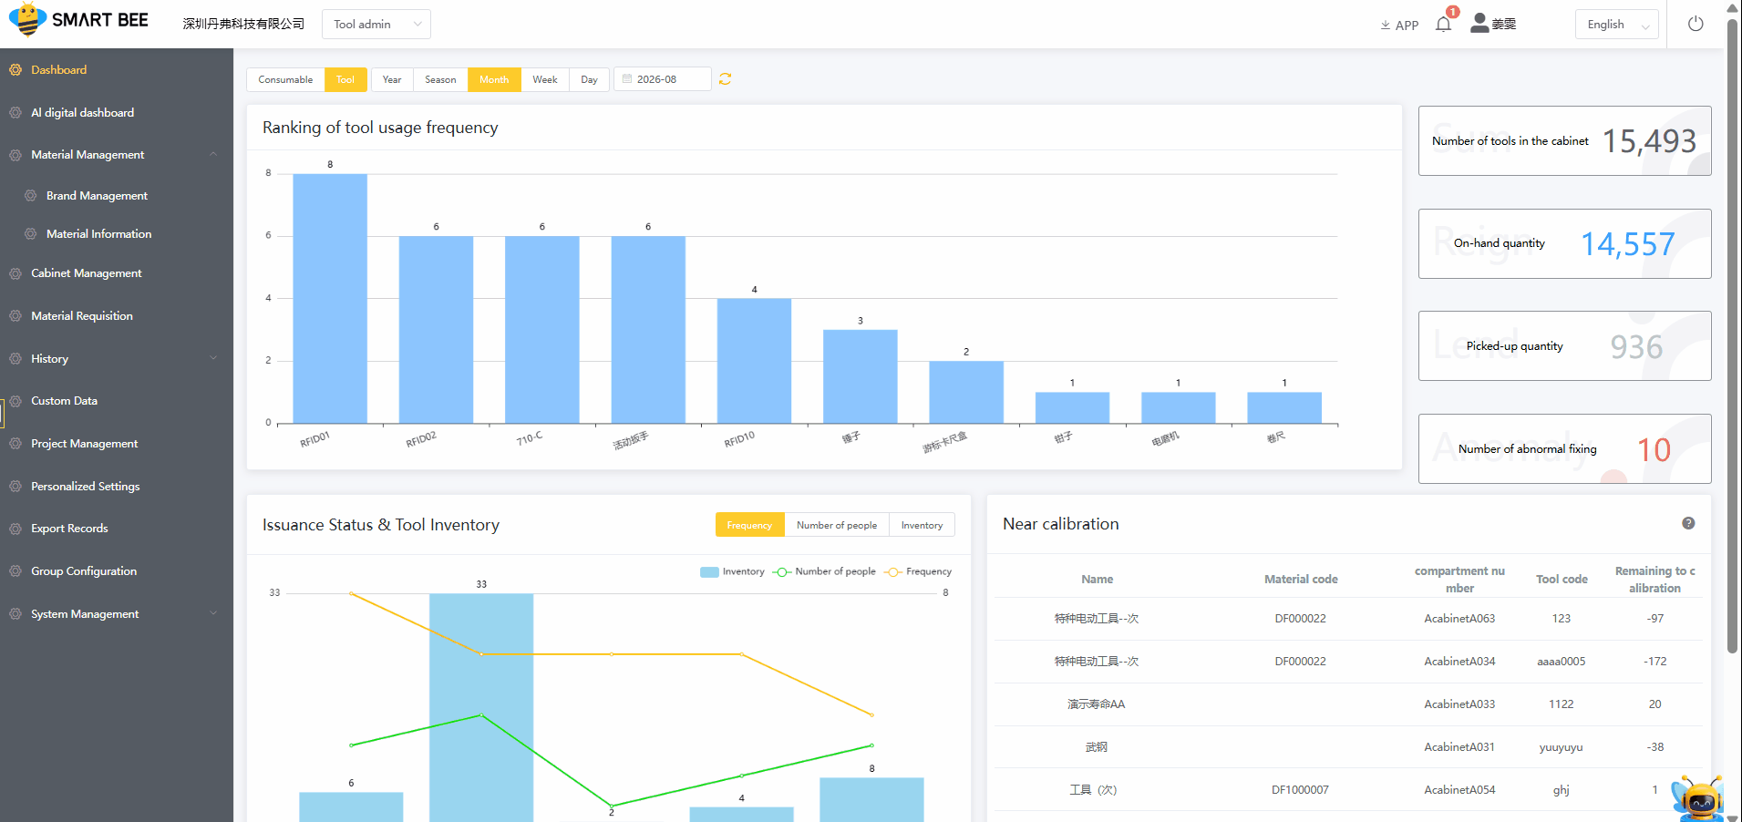
Task: Toggle Number of people legend series
Action: [x=824, y=571]
